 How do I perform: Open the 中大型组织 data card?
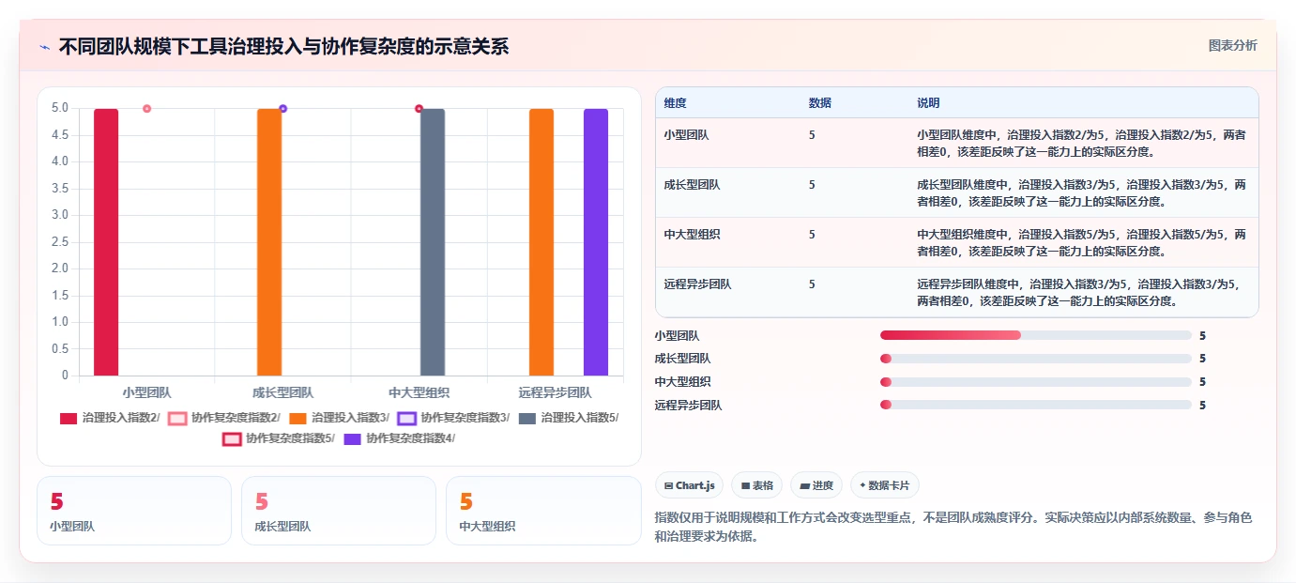coord(543,511)
